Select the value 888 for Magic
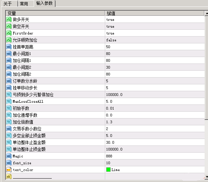This screenshot has width=208, height=182. [109, 156]
